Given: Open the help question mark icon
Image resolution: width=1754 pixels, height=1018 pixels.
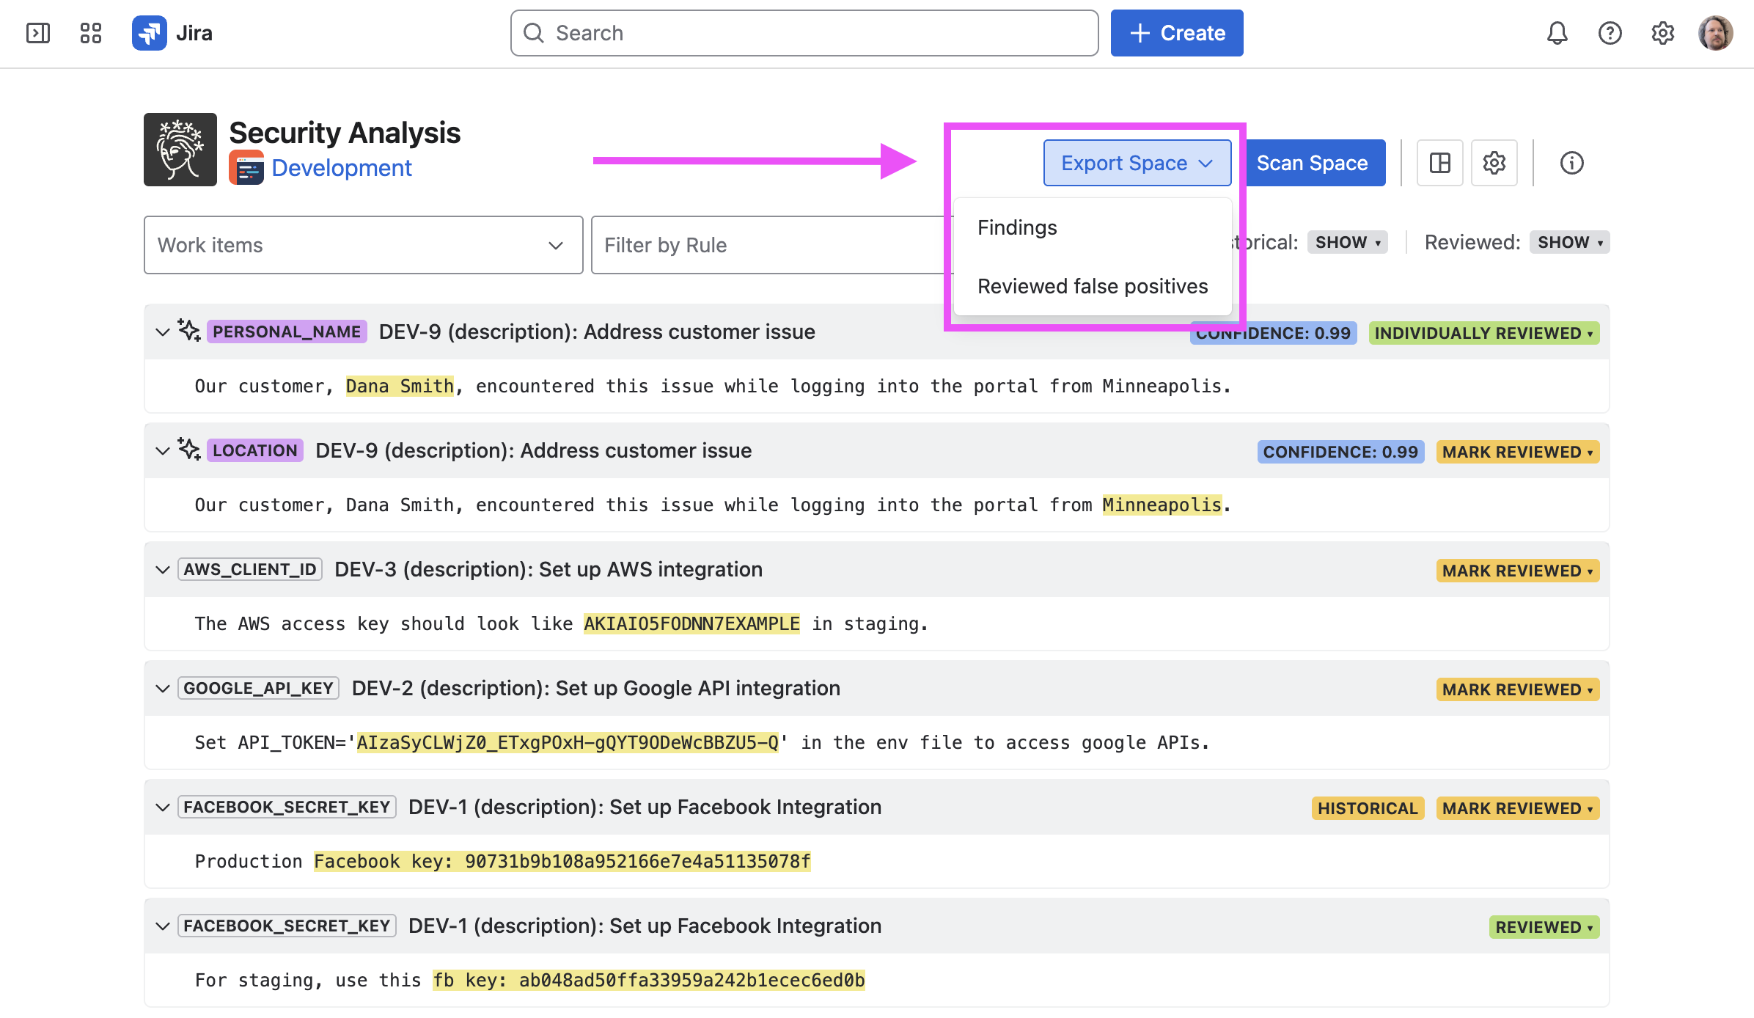Looking at the screenshot, I should tap(1610, 33).
